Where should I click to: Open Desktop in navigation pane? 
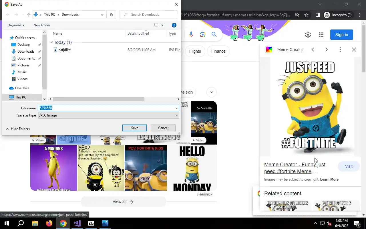(23, 45)
